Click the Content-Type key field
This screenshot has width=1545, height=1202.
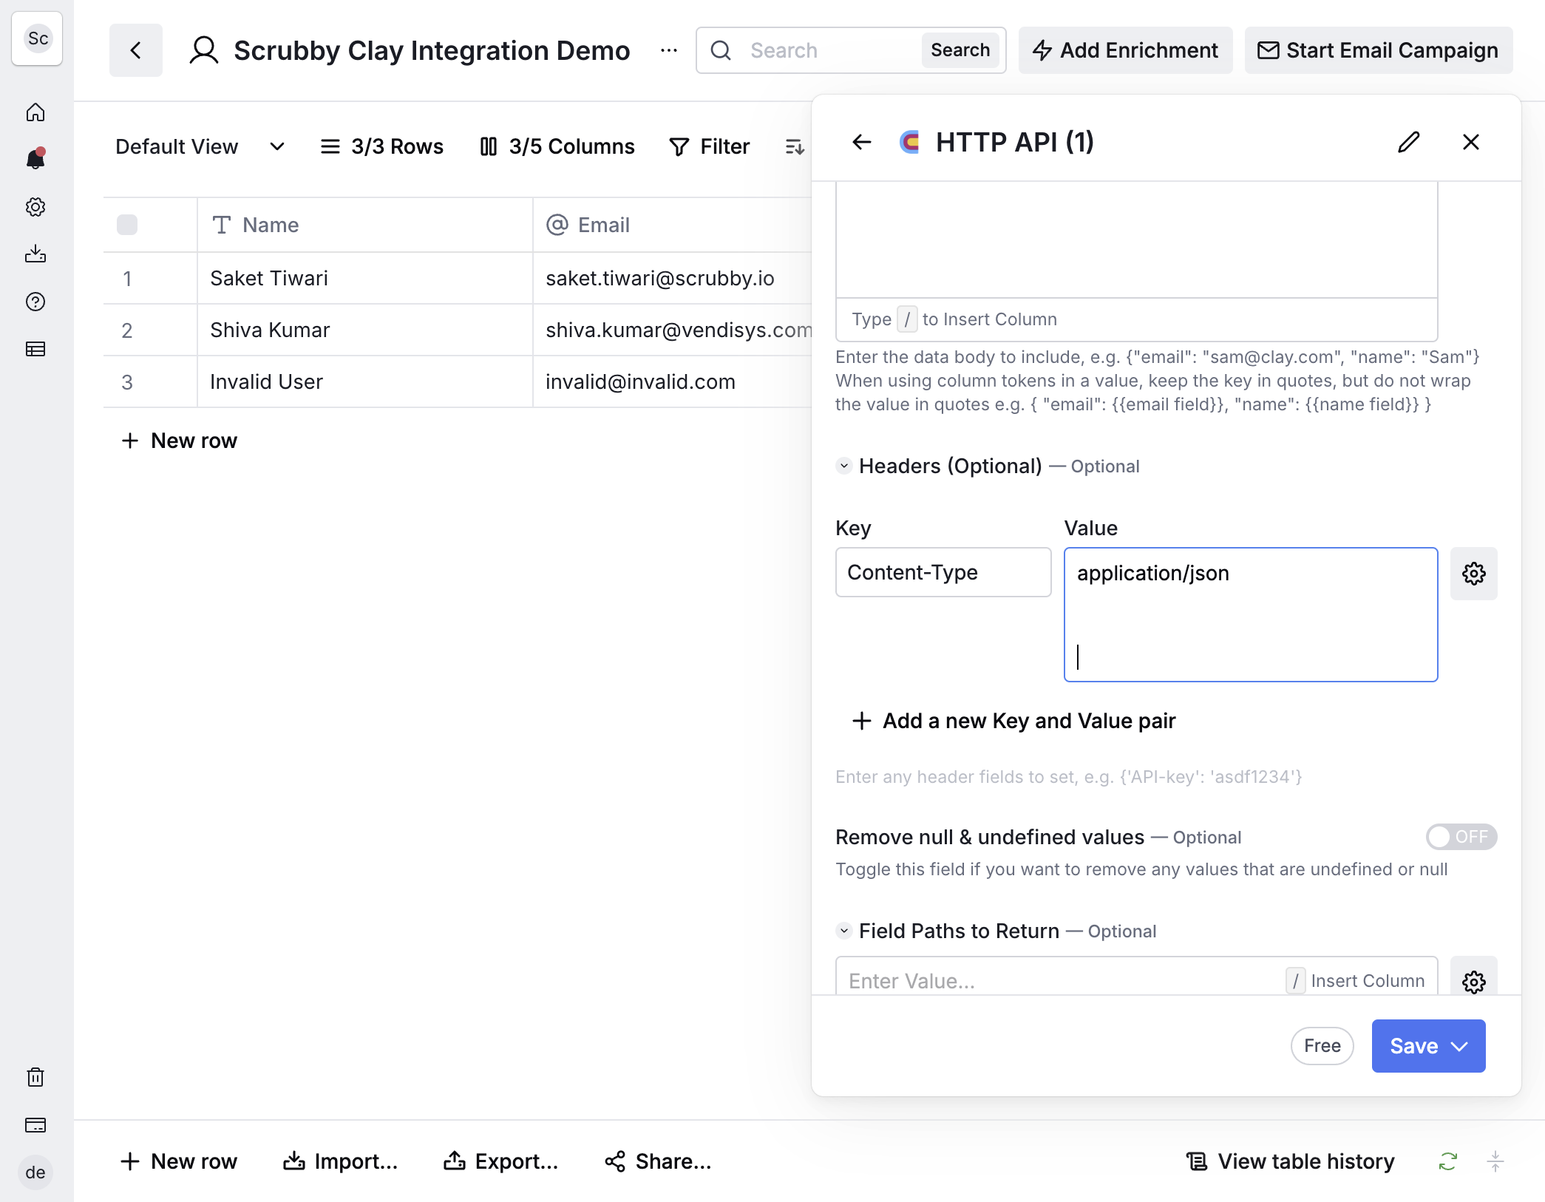click(x=943, y=572)
